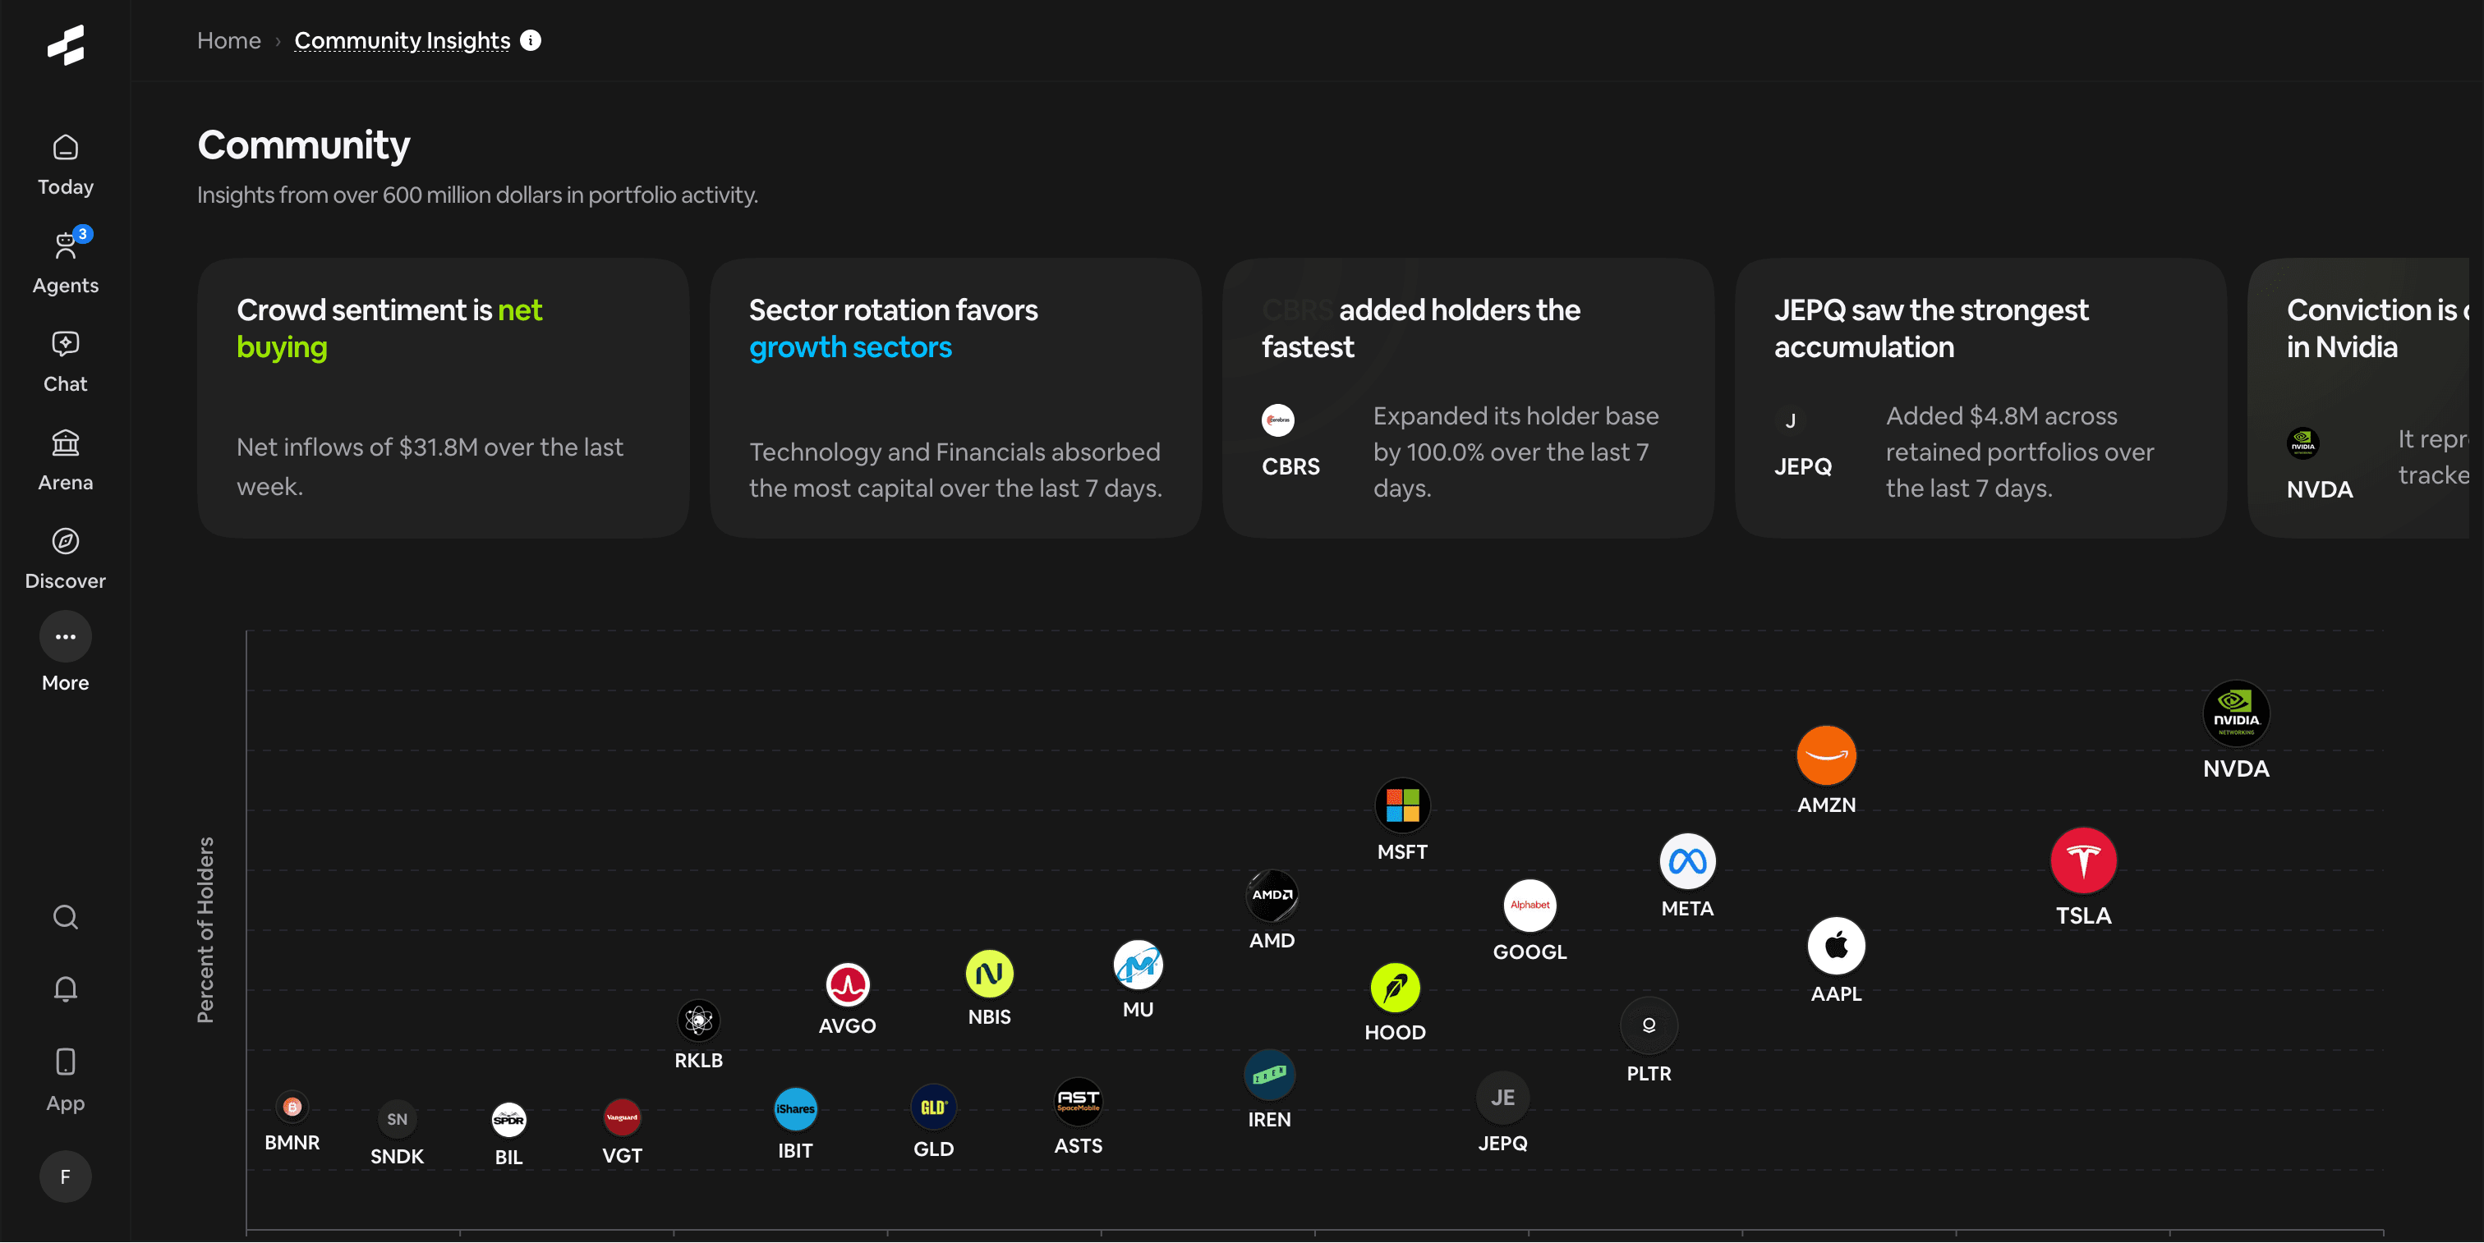Open the Sector rotation insight card
The image size is (2484, 1243).
(955, 398)
